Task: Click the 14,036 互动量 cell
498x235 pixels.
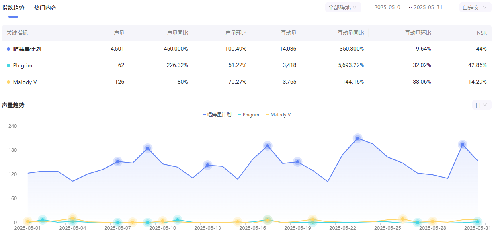Action: [x=288, y=49]
